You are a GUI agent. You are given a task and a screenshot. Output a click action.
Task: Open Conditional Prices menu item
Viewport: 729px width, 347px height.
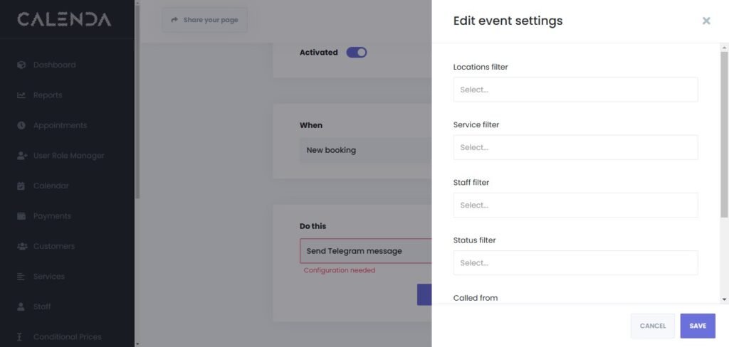(67, 336)
